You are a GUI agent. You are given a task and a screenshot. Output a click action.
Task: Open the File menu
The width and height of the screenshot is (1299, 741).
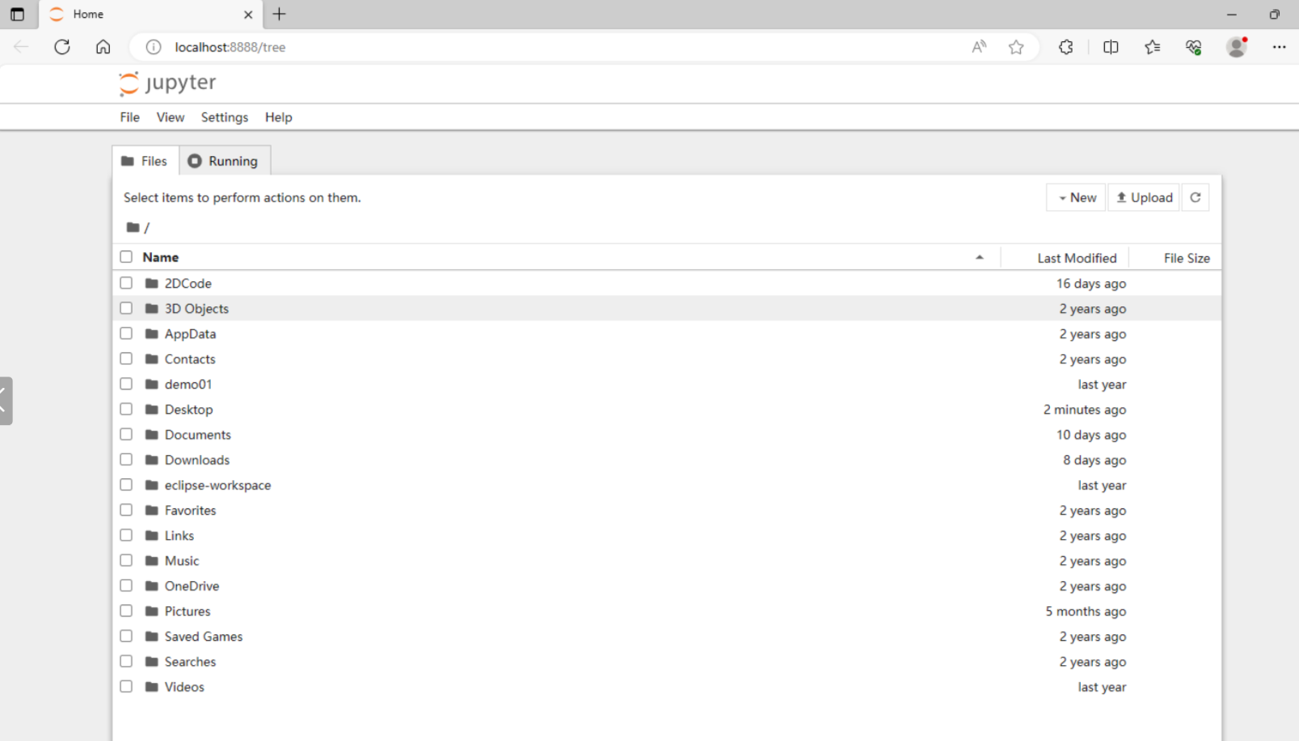129,117
